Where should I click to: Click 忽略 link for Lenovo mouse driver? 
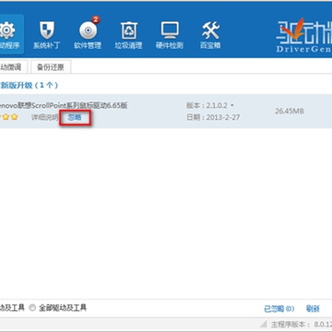coord(75,117)
